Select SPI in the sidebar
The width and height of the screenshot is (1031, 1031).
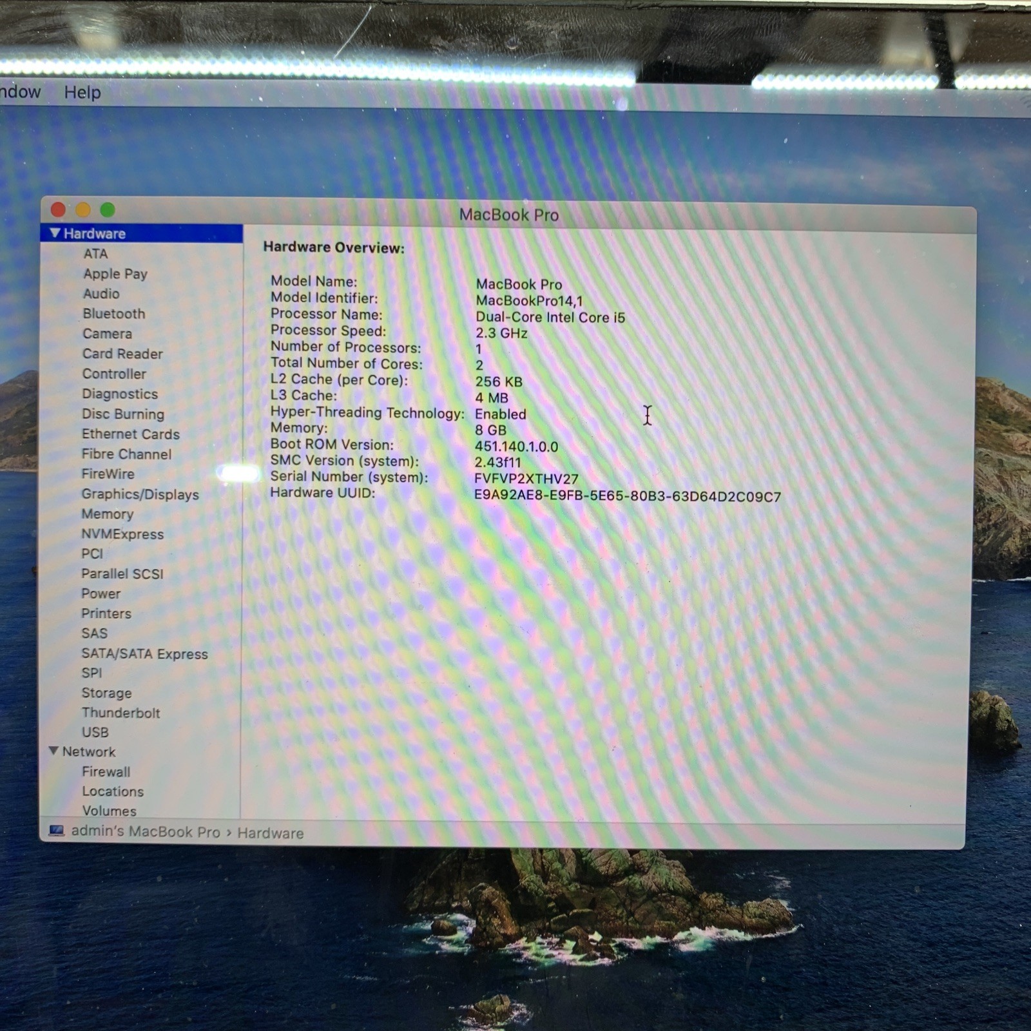(x=92, y=673)
